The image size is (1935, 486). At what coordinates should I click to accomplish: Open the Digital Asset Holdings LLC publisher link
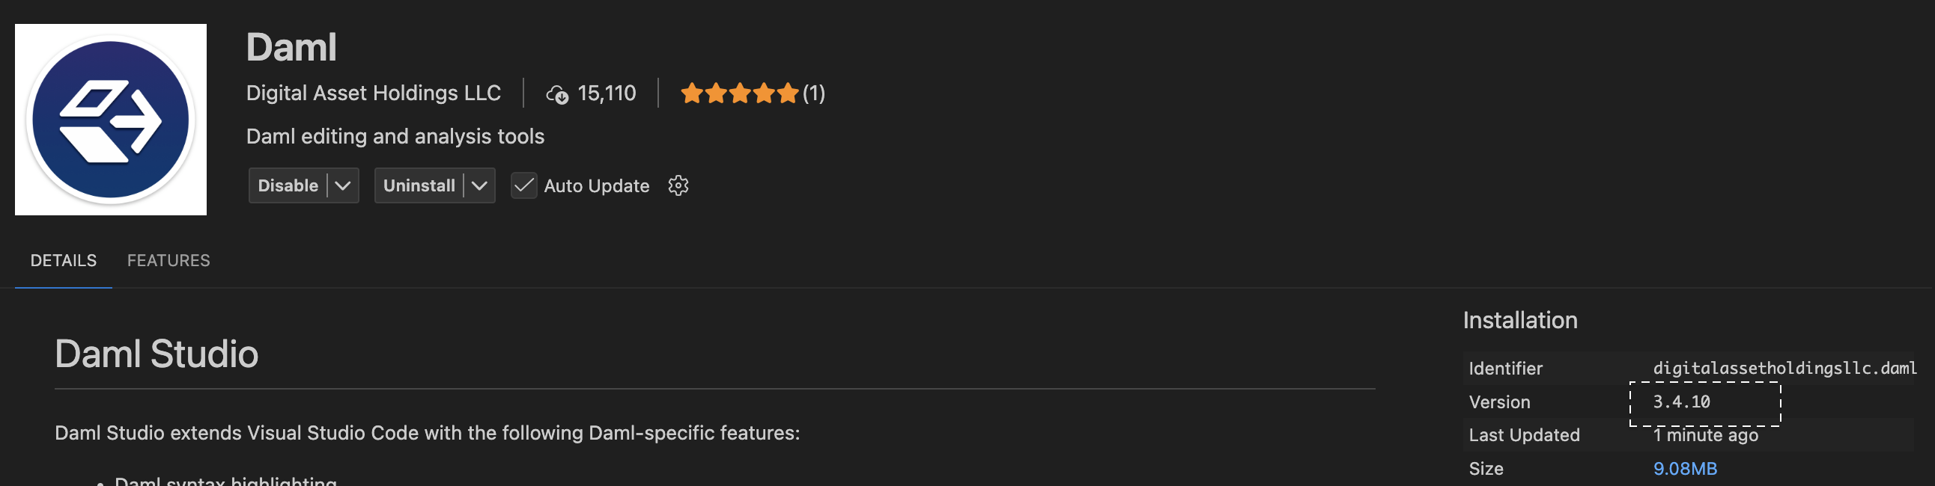[x=374, y=93]
